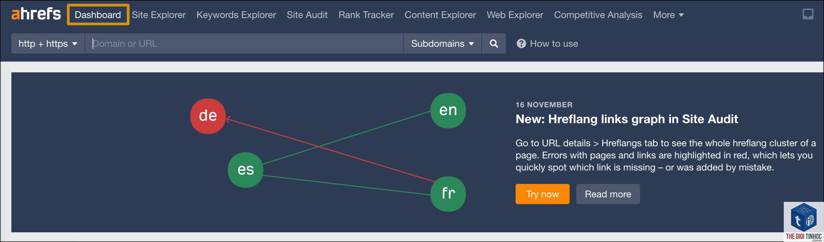824x242 pixels.
Task: Open the Hreflang links graph headline
Action: point(626,119)
